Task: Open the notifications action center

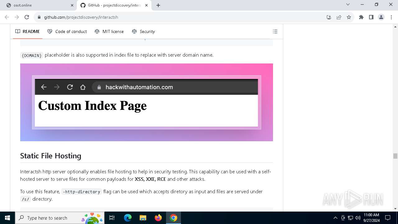Action: coord(388,218)
